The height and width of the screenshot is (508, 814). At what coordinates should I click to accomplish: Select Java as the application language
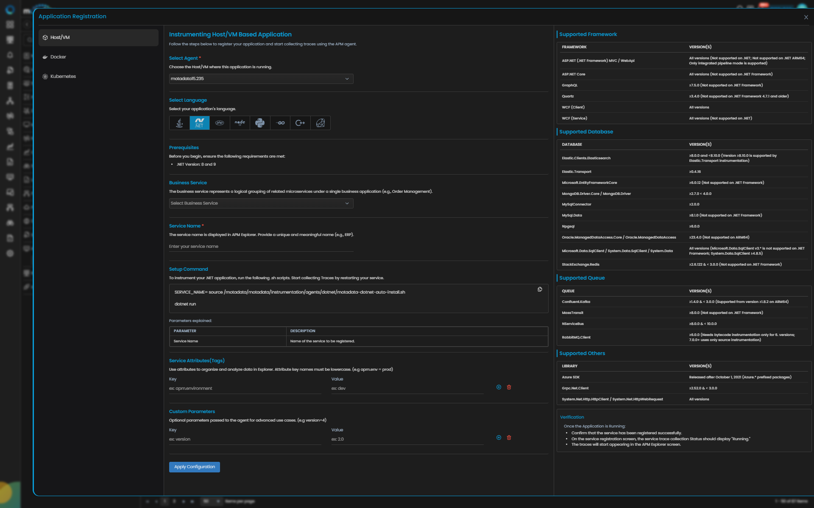179,123
